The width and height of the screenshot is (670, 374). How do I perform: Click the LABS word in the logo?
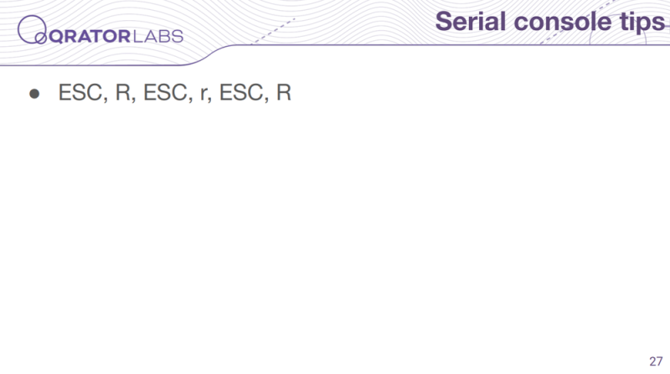click(158, 36)
